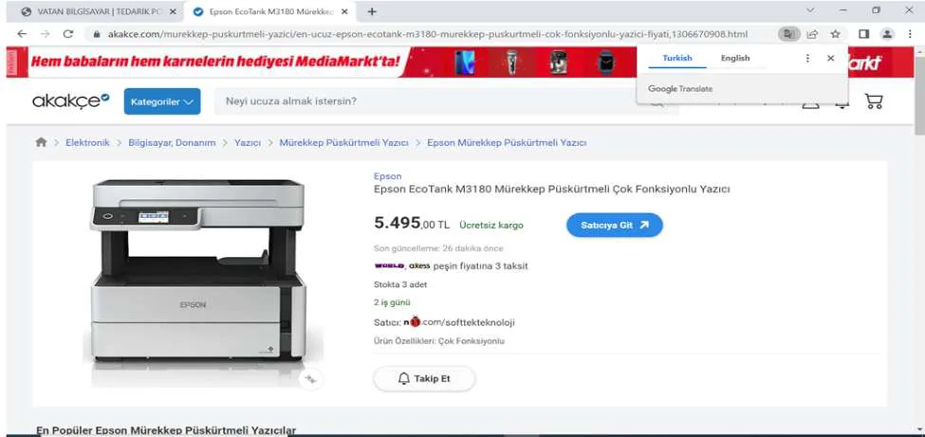Viewport: 925px width, 437px height.
Task: Click the Ücretsiz kargo label
Action: point(490,226)
